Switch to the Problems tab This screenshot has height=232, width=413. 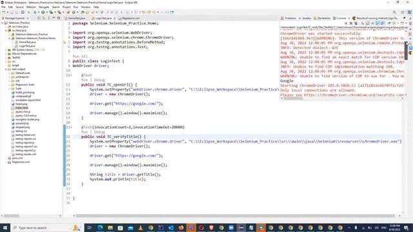point(288,18)
